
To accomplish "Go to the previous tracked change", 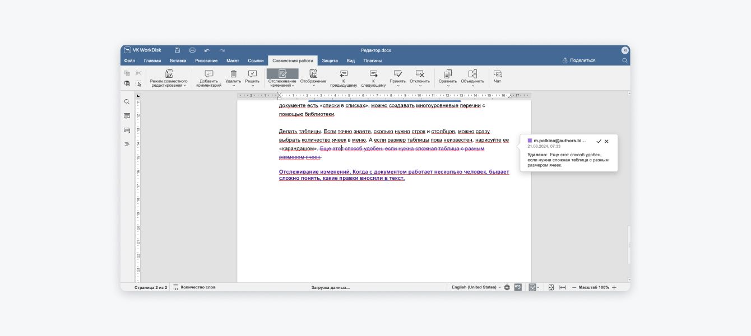I will coord(344,78).
